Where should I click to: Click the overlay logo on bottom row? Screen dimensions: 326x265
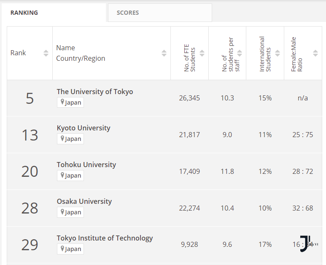pyautogui.click(x=308, y=244)
